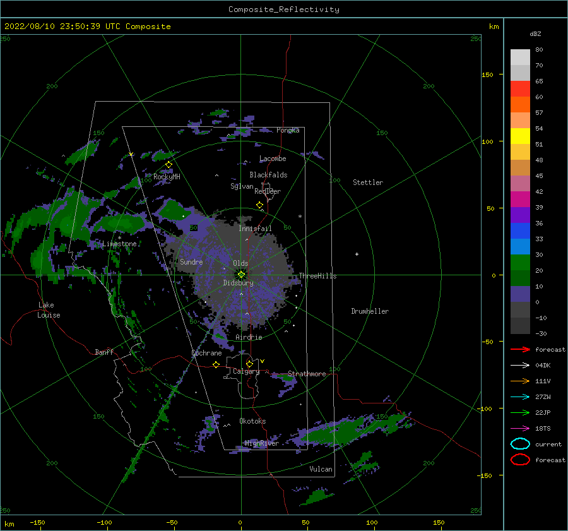
Task: Click the Calgary city label
Action: pos(246,371)
